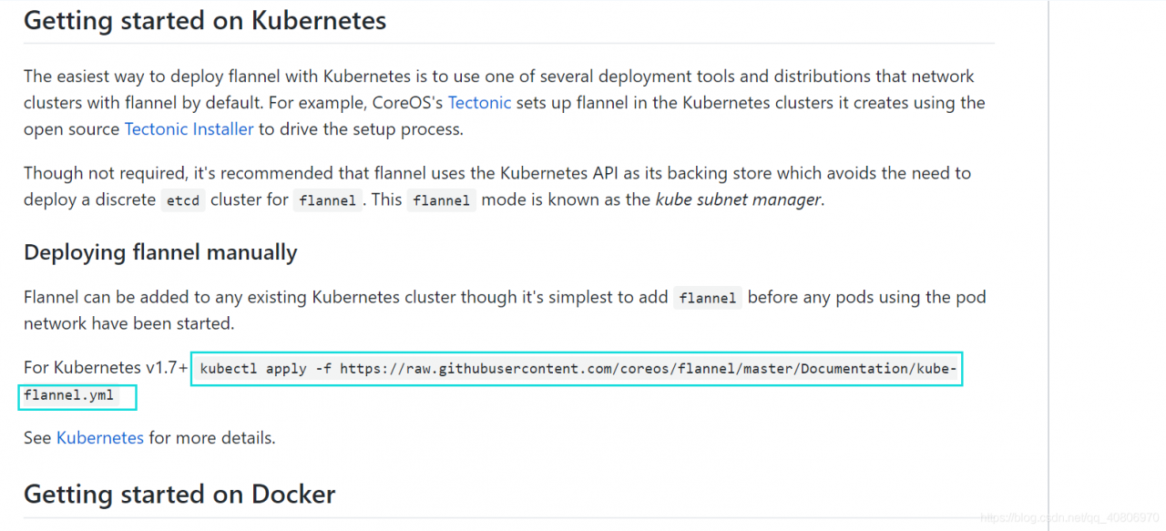Click the paragraph starting 'The easiest way'
This screenshot has width=1166, height=531.
coord(505,102)
